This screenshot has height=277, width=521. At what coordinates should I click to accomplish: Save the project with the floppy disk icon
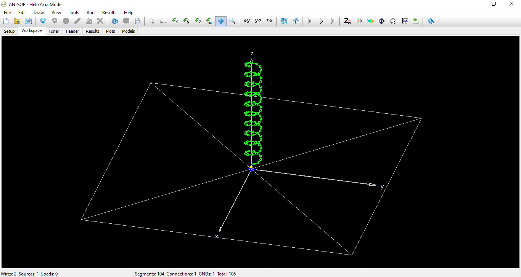click(29, 21)
